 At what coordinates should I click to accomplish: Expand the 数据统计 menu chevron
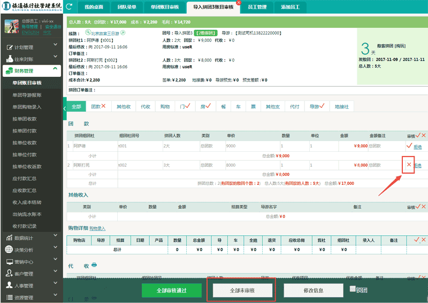(x=56, y=235)
